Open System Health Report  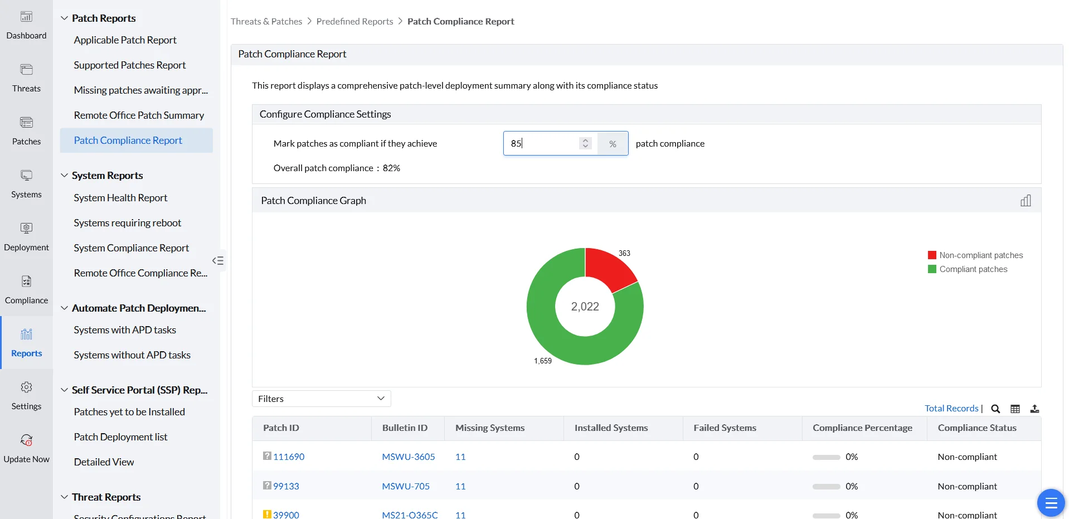point(120,198)
